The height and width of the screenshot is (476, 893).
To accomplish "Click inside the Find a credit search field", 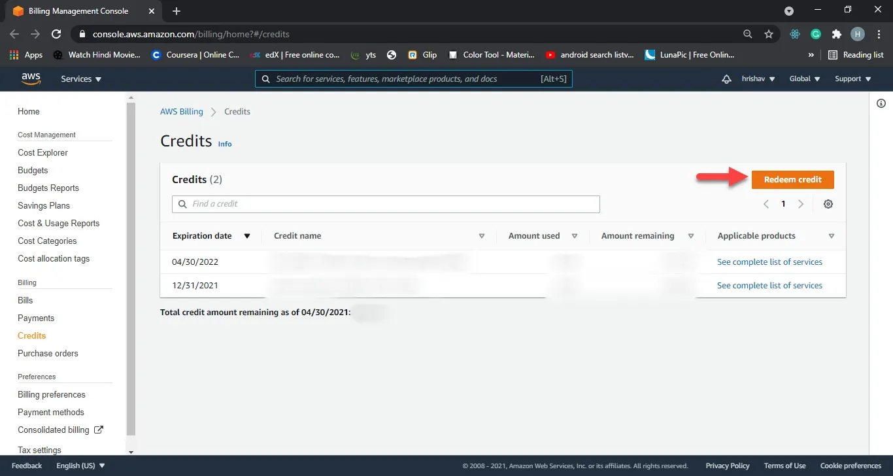I will click(386, 203).
